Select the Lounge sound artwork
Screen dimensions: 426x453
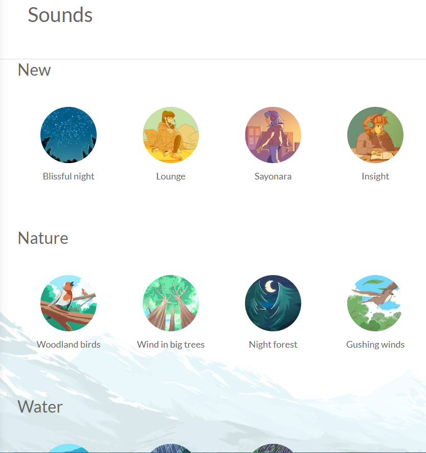click(171, 135)
